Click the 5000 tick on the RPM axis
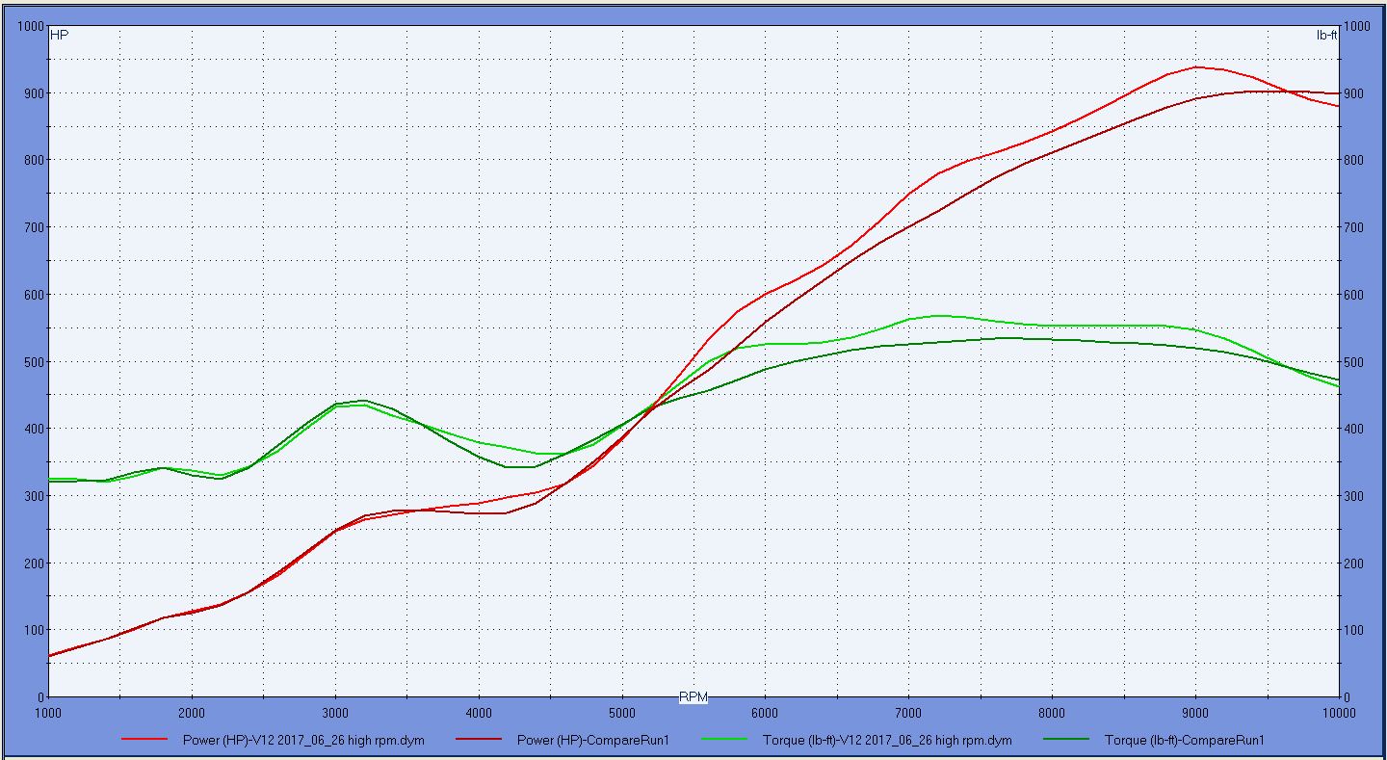The image size is (1387, 760). [x=622, y=712]
